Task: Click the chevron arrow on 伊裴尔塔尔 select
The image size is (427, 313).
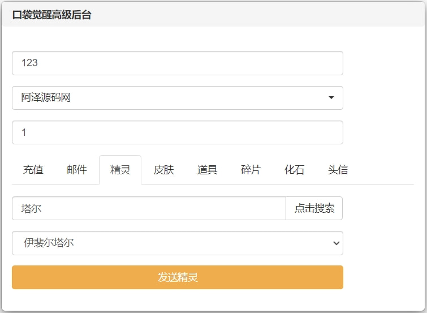Action: [x=336, y=243]
